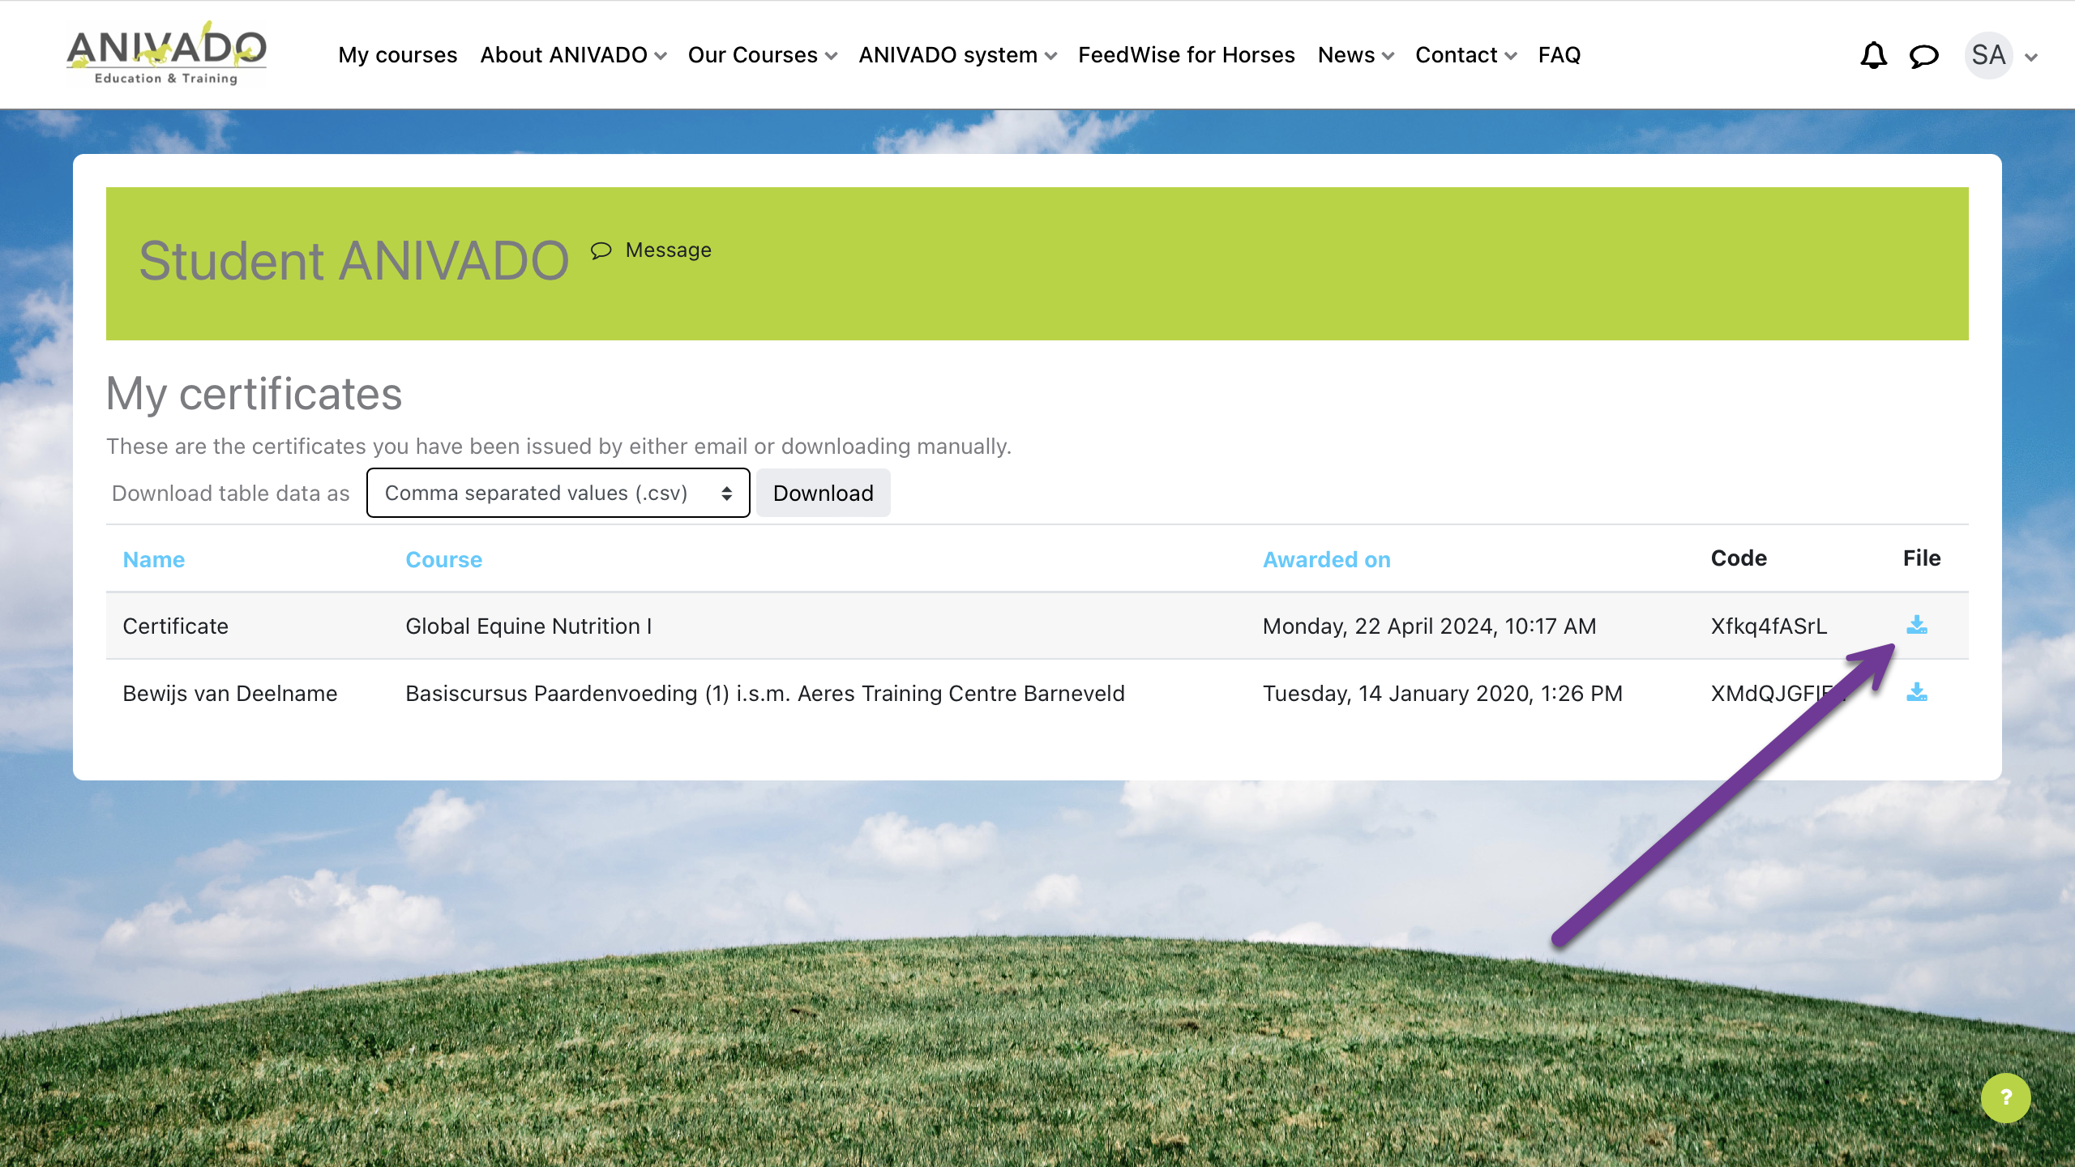Image resolution: width=2075 pixels, height=1167 pixels.
Task: Go to My courses
Action: [x=397, y=55]
